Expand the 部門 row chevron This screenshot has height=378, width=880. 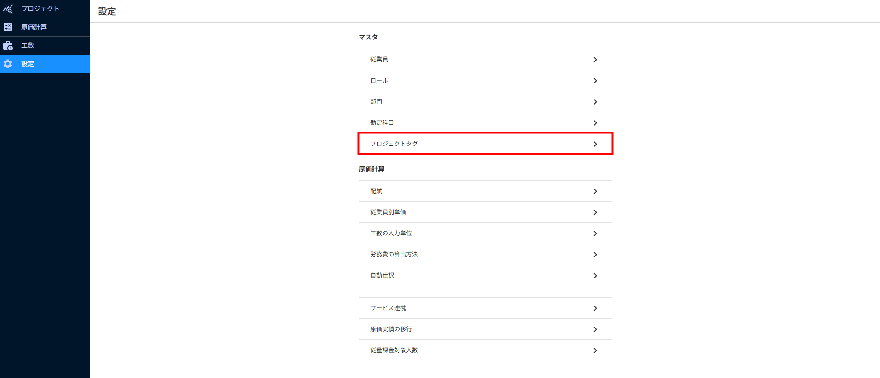[595, 102]
